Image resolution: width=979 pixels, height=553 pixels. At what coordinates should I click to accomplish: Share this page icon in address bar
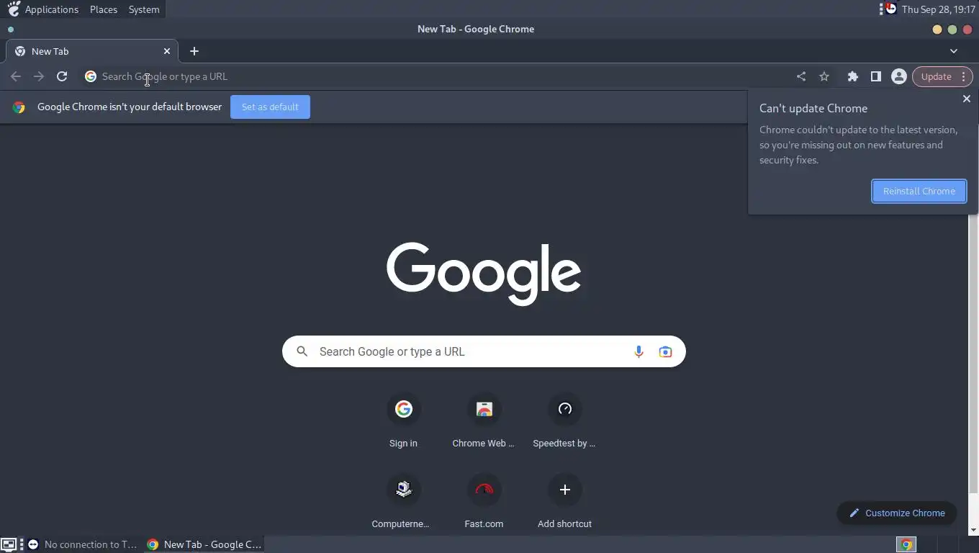coord(801,76)
